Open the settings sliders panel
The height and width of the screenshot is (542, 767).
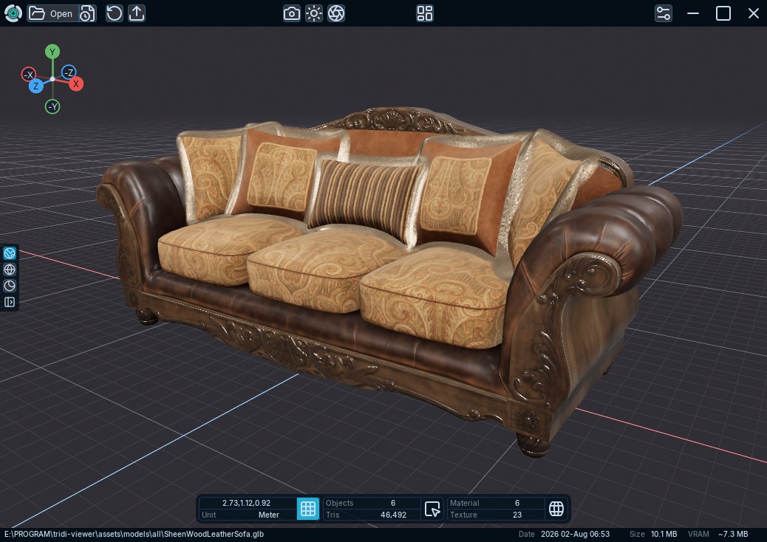point(664,13)
